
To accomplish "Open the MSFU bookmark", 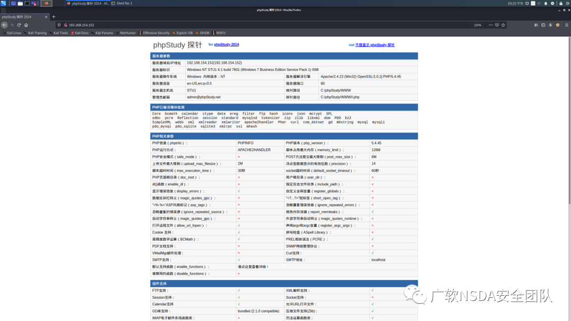I will (219, 33).
